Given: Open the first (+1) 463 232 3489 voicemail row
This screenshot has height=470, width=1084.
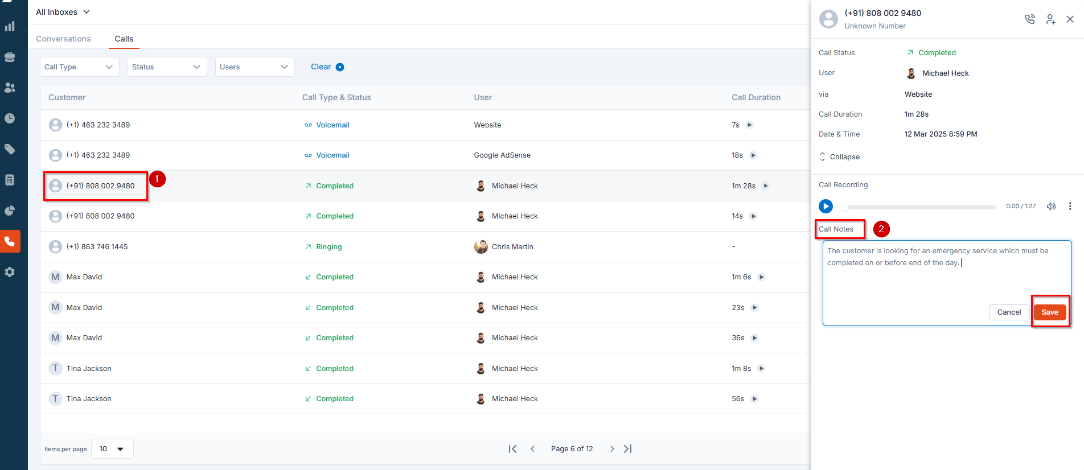Looking at the screenshot, I should [x=425, y=125].
